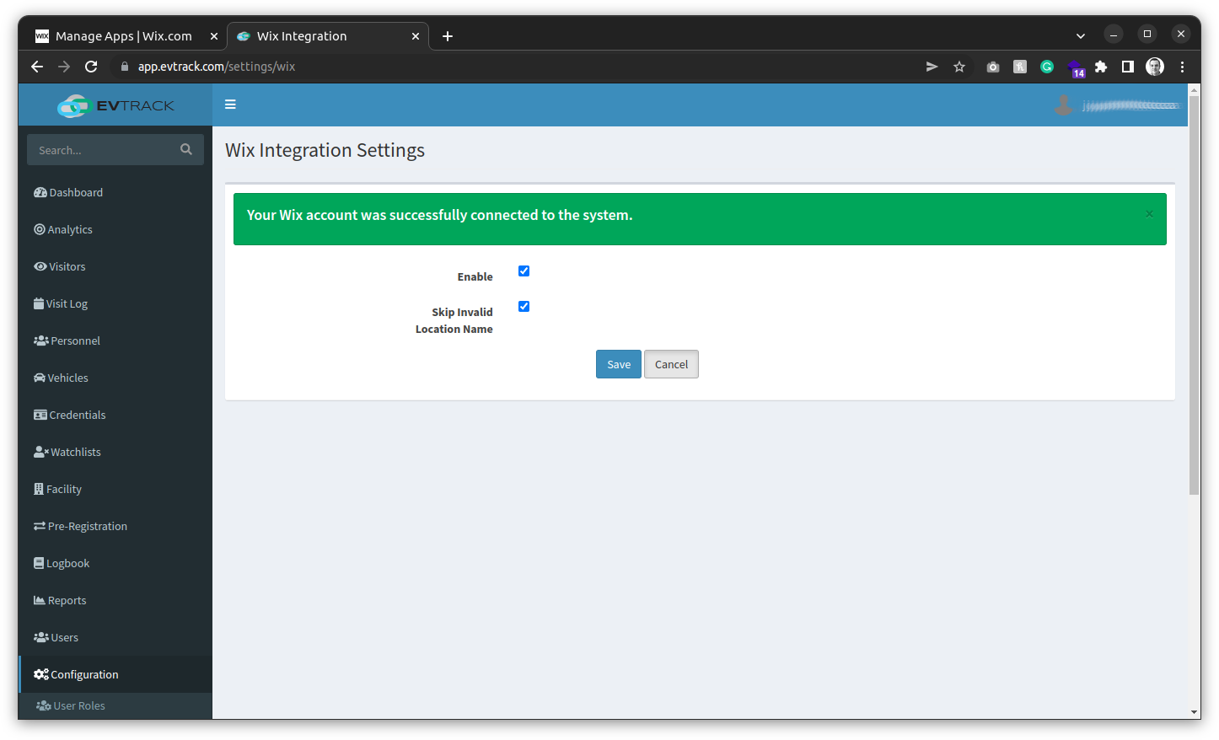
Task: Uncheck Skip Invalid Location Name checkbox
Action: coord(524,306)
